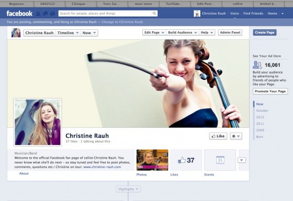The height and width of the screenshot is (201, 293).
Task: Click Change to Christine Rauh link
Action: tap(122, 22)
